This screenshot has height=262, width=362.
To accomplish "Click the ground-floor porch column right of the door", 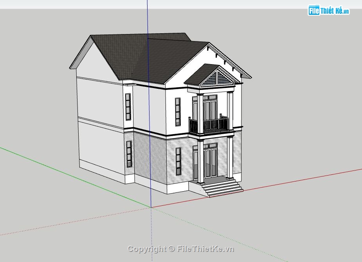I will [x=230, y=158].
